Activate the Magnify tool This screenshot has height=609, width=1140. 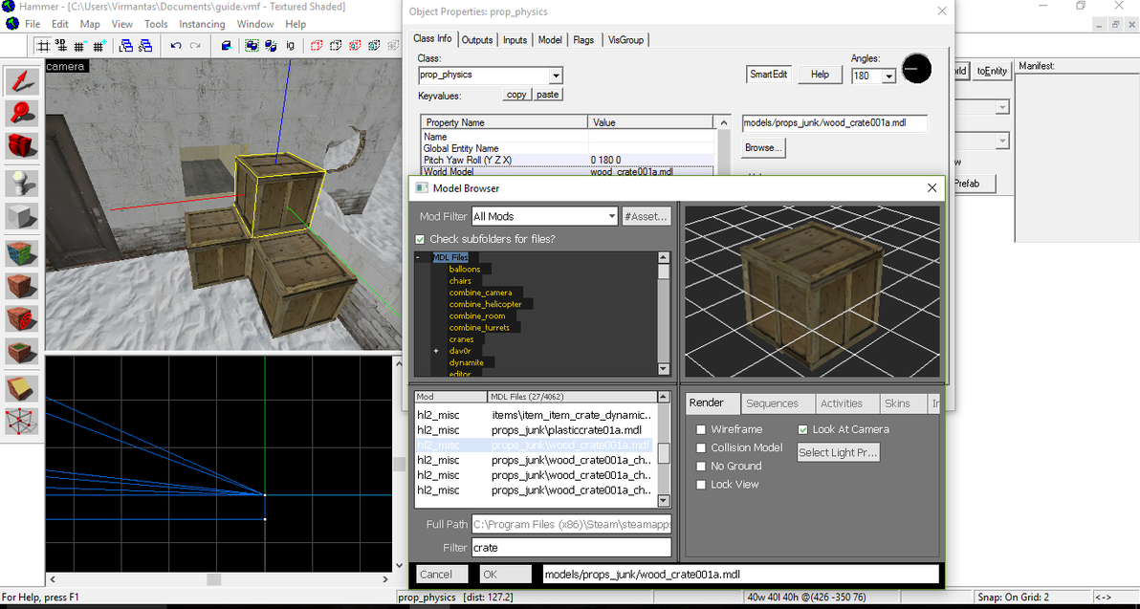[x=22, y=114]
